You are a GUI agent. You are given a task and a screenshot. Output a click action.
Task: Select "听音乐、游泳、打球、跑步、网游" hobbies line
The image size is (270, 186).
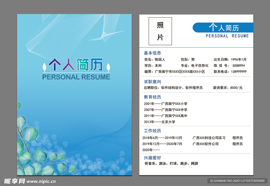pos(171,163)
